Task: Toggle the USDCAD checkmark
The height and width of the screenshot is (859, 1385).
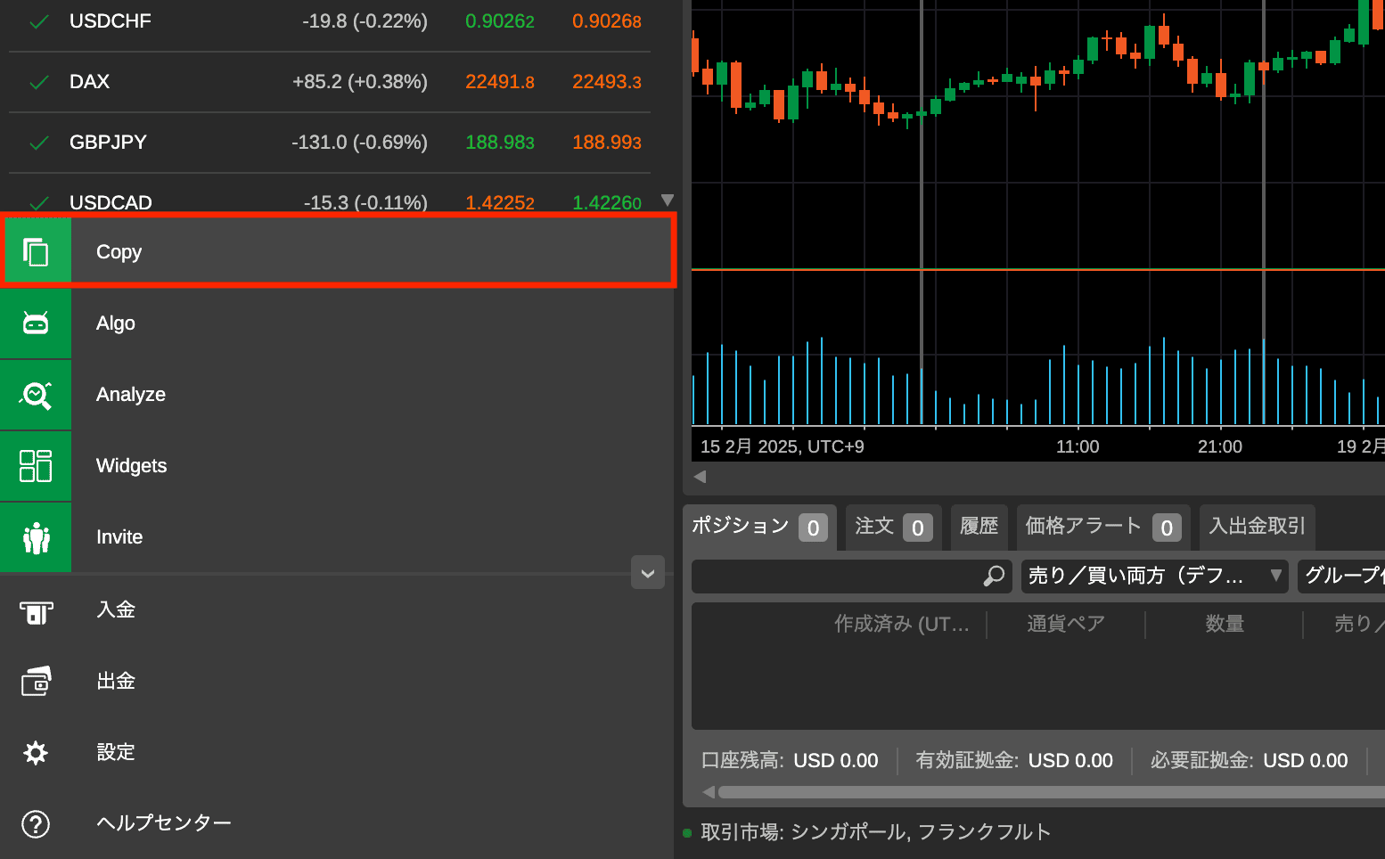Action: point(39,203)
